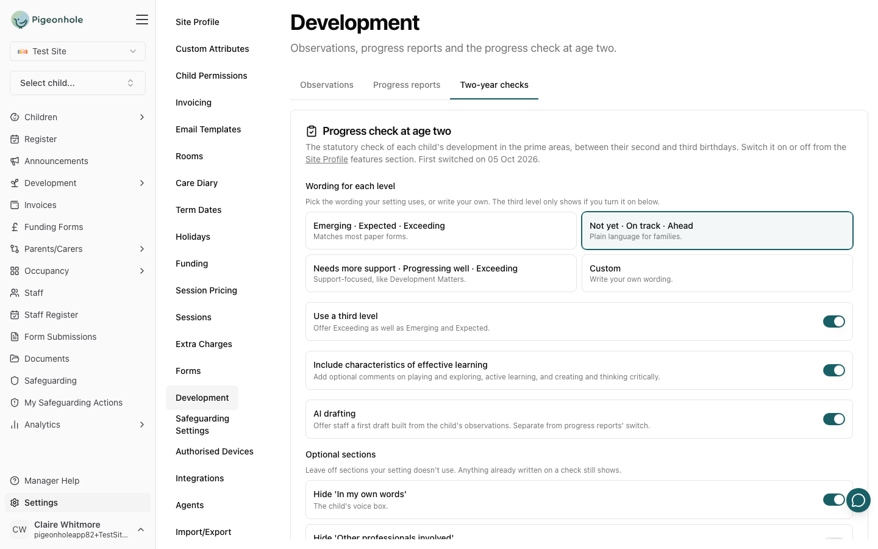This screenshot has height=549, width=878.
Task: Select Emerging · Expected · Exceeding wording option
Action: pos(441,231)
